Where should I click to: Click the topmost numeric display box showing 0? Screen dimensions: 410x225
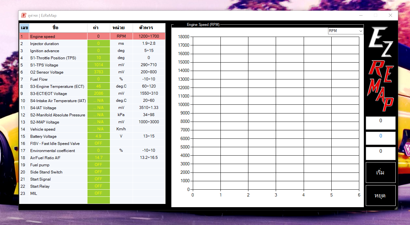pos(380,123)
